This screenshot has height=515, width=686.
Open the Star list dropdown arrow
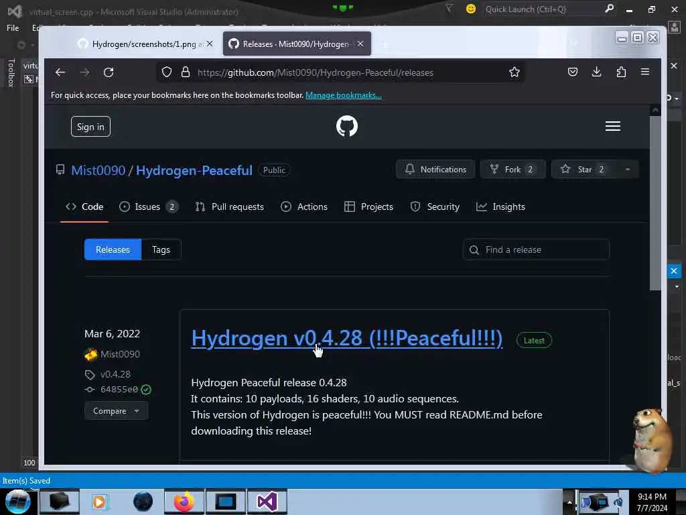click(x=628, y=170)
